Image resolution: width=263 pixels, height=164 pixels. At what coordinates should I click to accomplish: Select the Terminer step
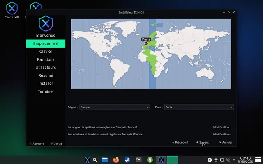coord(46,91)
